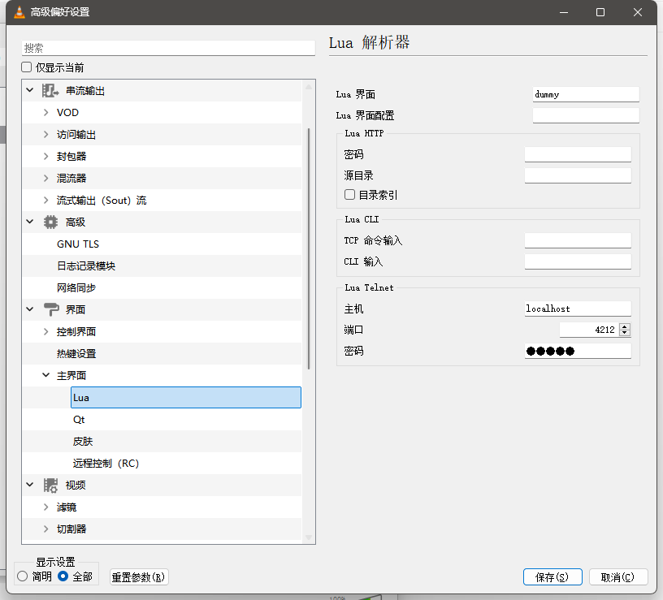
Task: Increase the 端口 port number
Action: coord(625,326)
